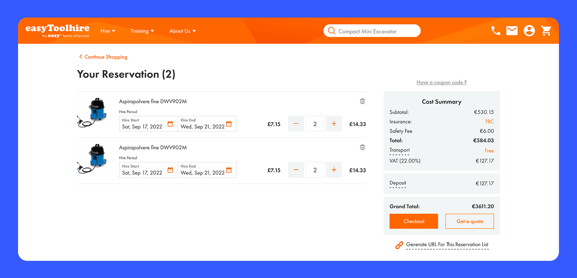Open Hire End calendar for second item
The image size is (577, 278).
[x=229, y=170]
